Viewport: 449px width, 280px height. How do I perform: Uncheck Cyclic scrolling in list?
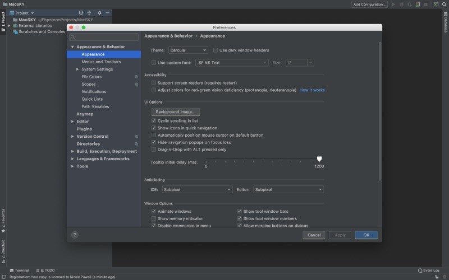[154, 121]
